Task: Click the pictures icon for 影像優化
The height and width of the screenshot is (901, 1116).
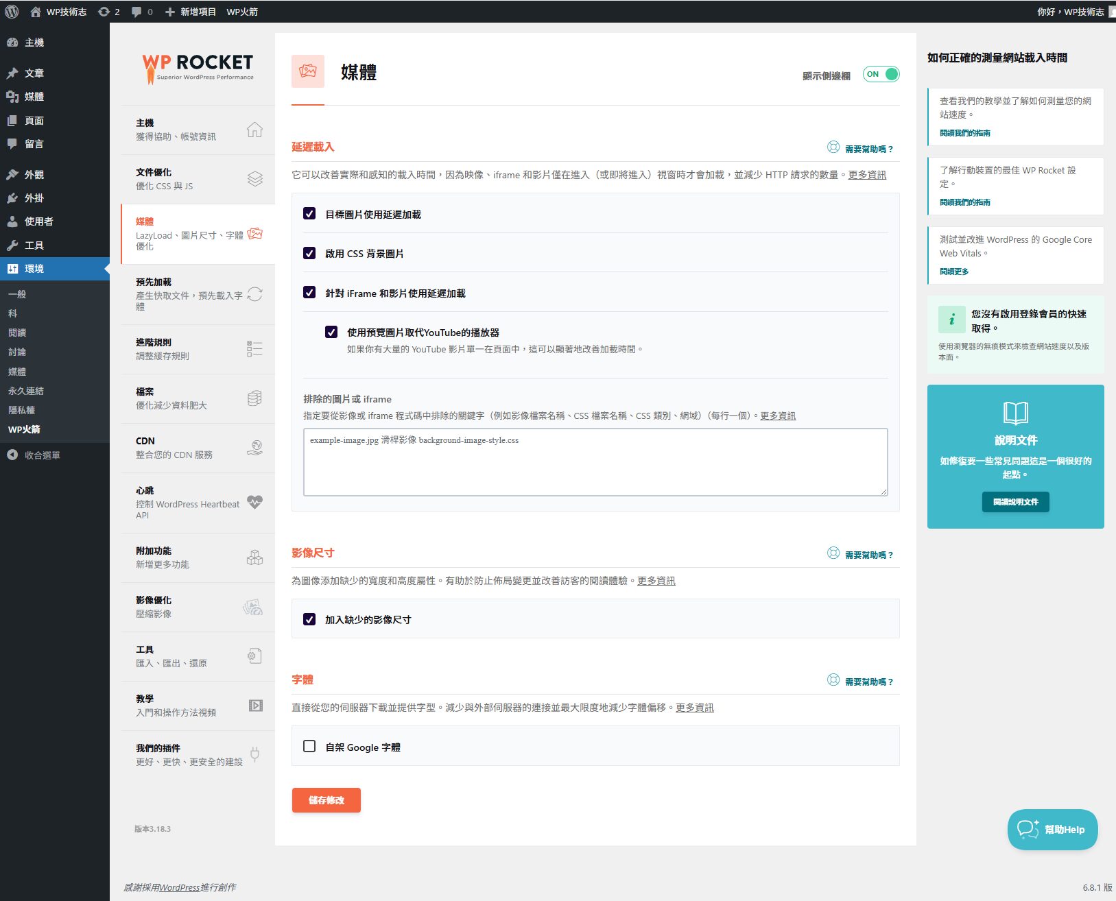Action: [253, 607]
